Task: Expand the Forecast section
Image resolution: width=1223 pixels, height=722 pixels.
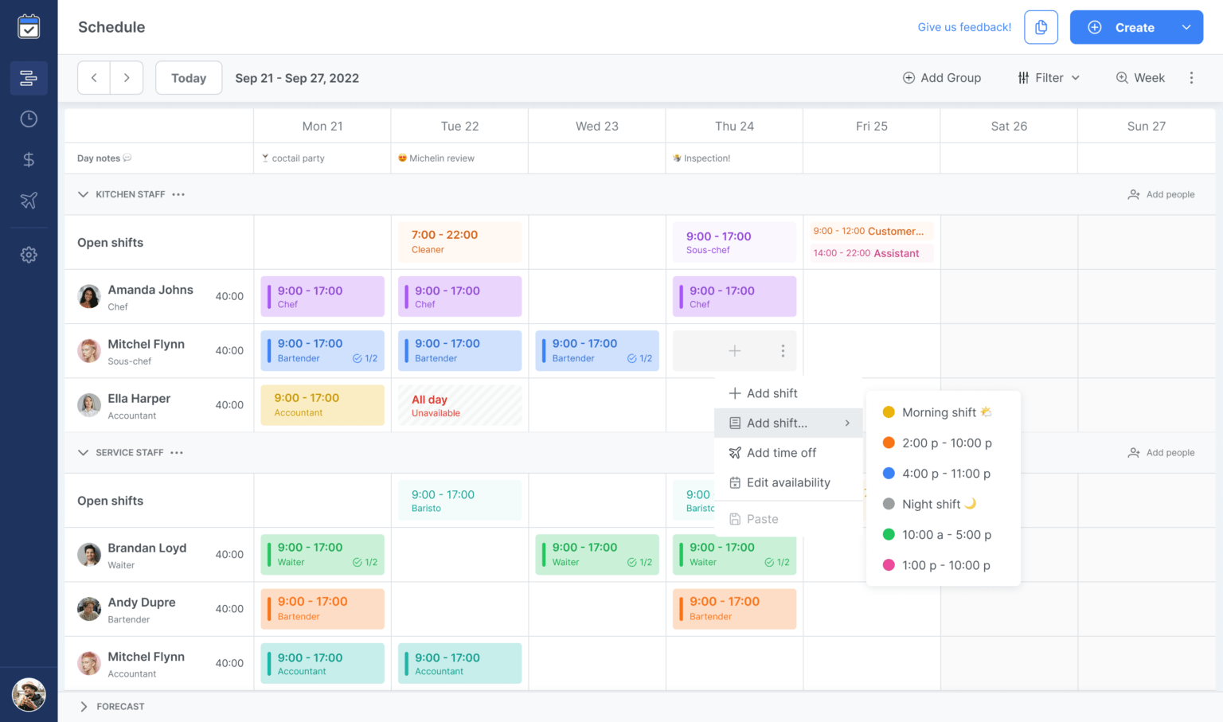Action: [x=83, y=706]
